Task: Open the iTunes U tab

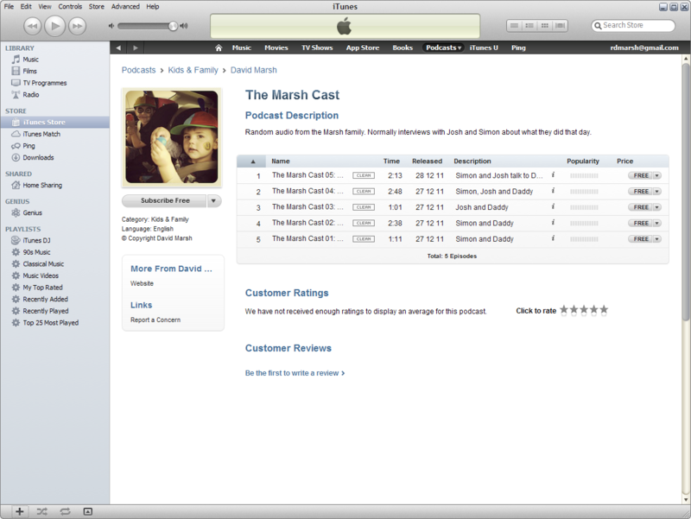Action: 484,47
